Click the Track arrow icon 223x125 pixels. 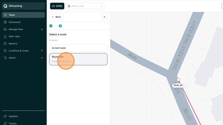tap(5, 15)
